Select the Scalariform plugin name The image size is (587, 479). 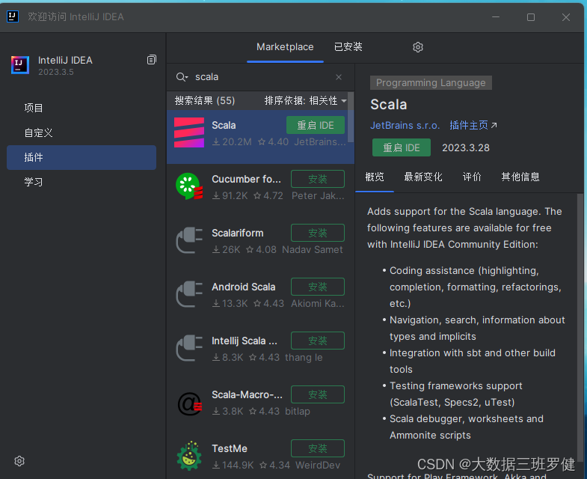point(237,233)
